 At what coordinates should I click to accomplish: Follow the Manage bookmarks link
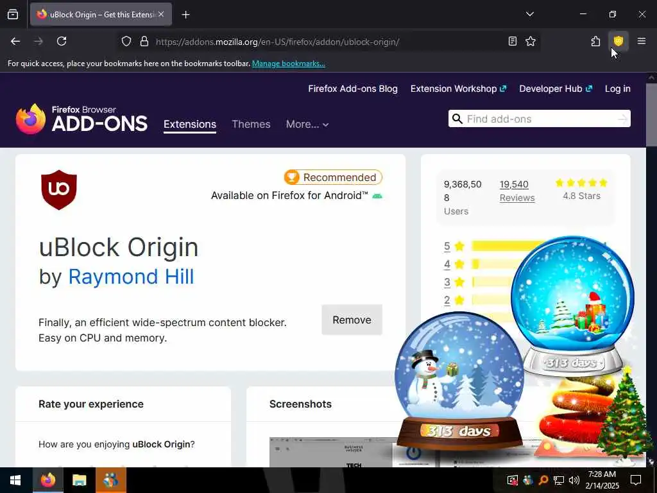(x=288, y=64)
